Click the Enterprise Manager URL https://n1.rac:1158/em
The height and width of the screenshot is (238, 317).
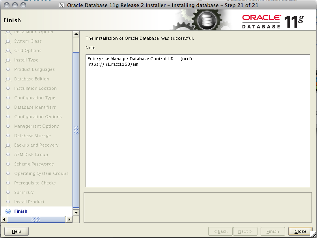pos(114,64)
